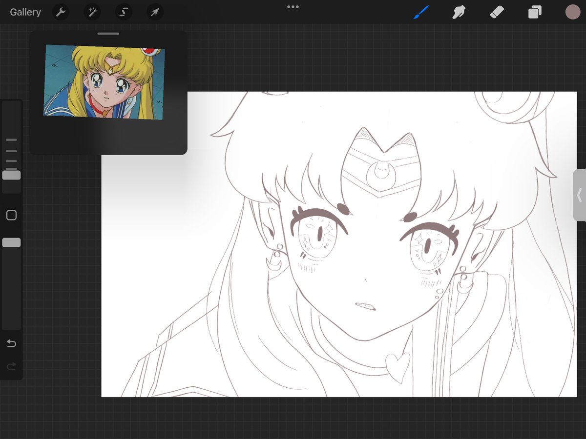Viewport: 586px width, 439px height.
Task: Click the reference window drag handle
Action: (x=108, y=34)
